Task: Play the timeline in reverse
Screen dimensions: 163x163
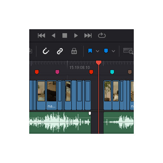Action: click(x=53, y=36)
